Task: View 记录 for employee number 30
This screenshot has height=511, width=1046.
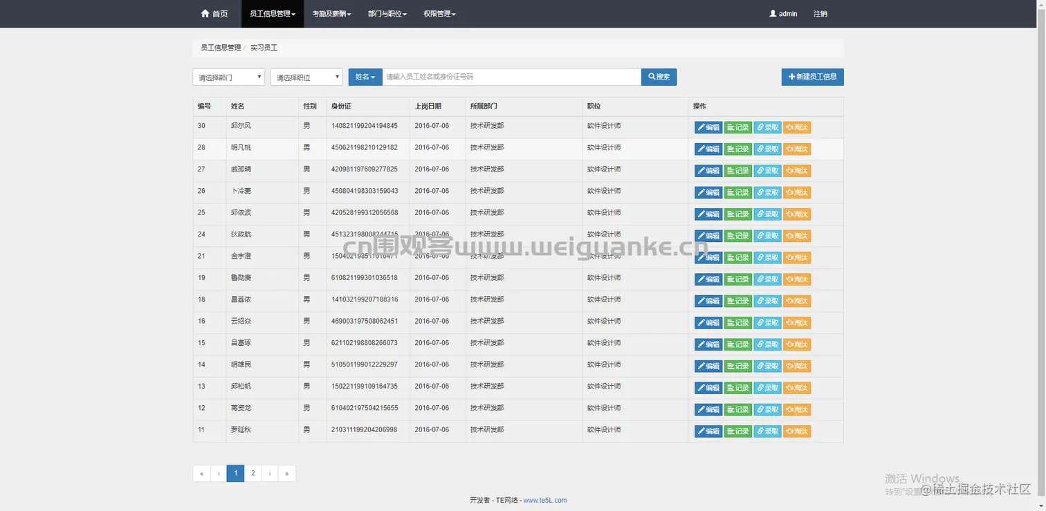Action: tap(738, 127)
